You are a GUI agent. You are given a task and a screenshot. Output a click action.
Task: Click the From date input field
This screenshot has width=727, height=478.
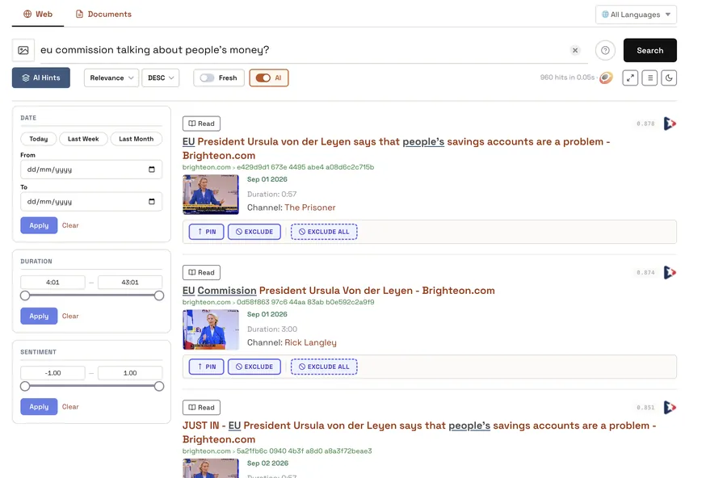coord(90,170)
